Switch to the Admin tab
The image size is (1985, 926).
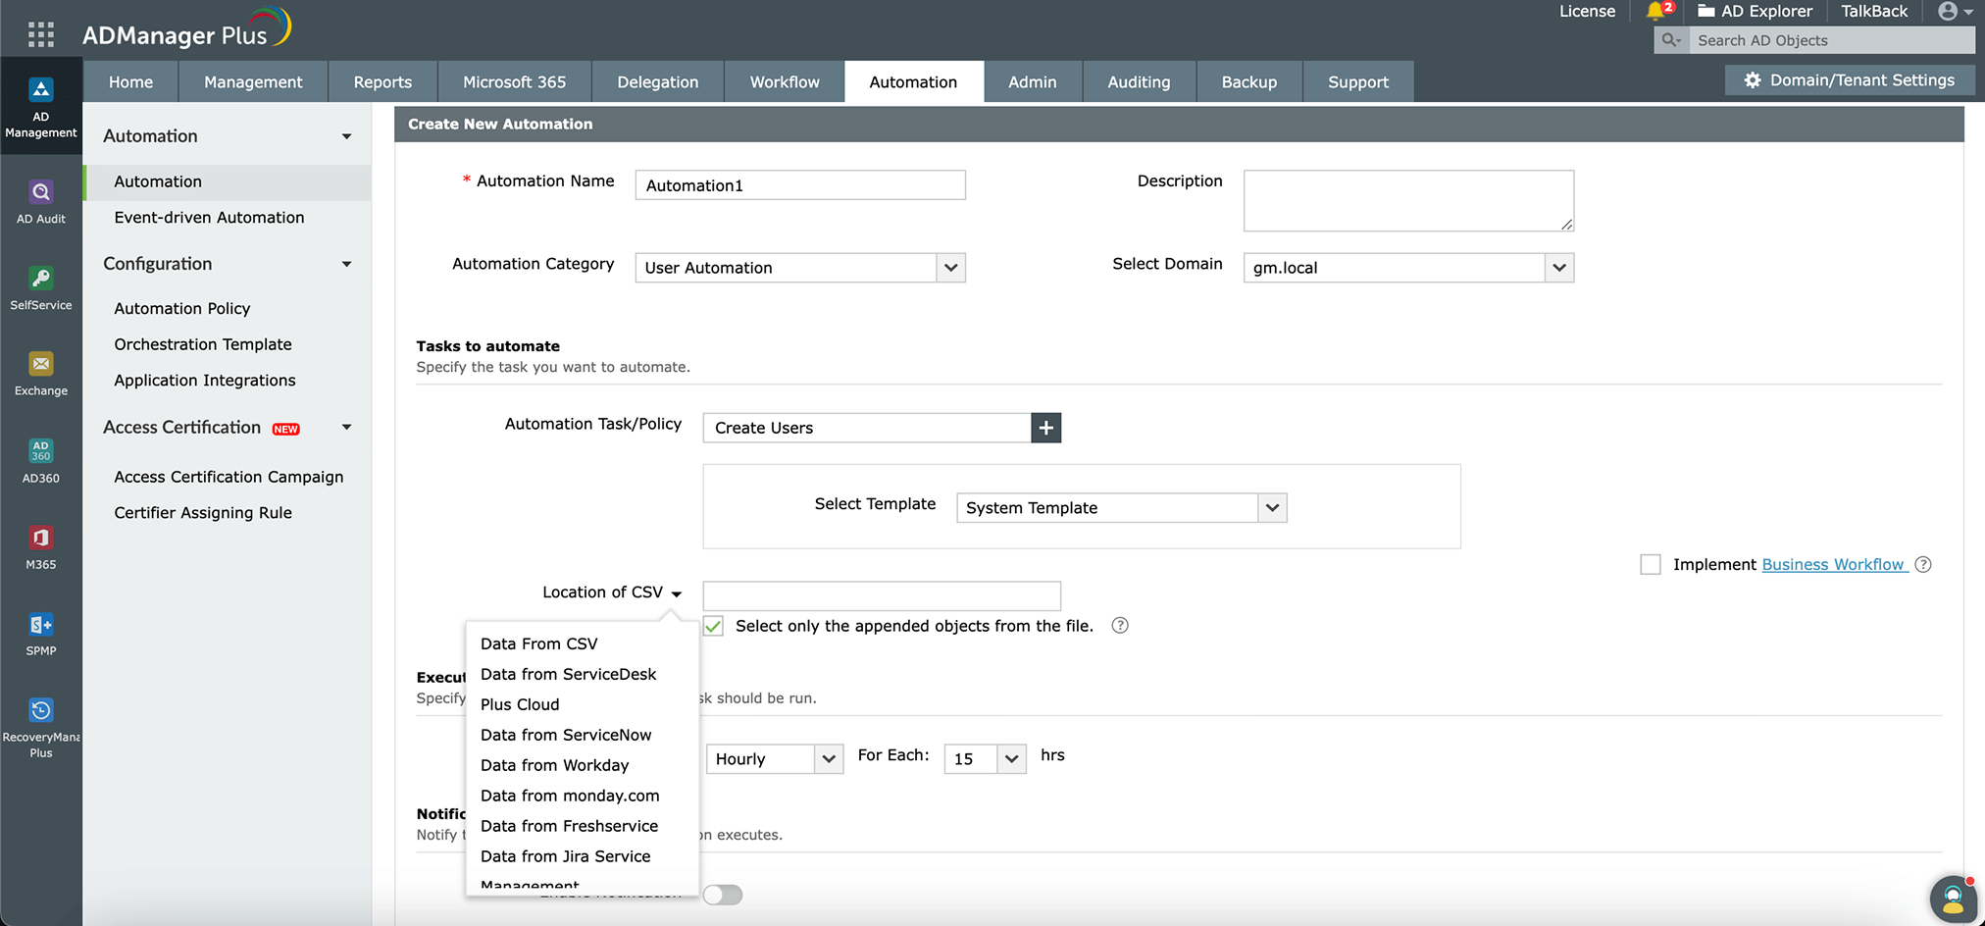coord(1033,82)
